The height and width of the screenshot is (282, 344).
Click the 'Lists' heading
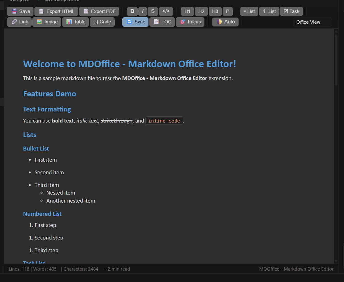(x=30, y=135)
